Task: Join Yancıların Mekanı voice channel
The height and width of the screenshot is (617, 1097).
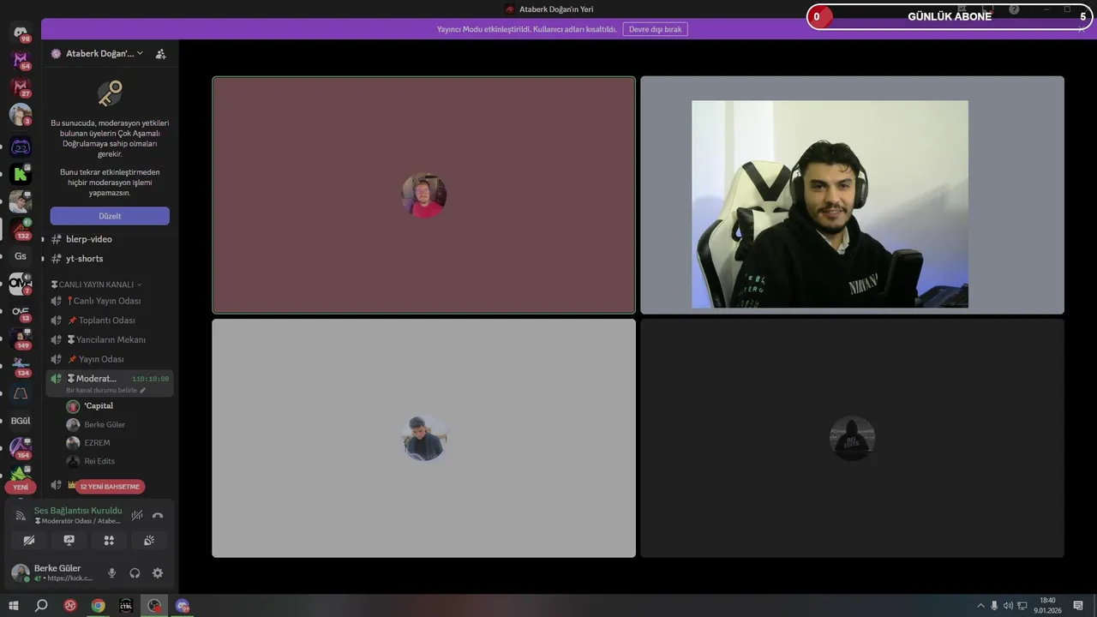Action: pos(110,339)
